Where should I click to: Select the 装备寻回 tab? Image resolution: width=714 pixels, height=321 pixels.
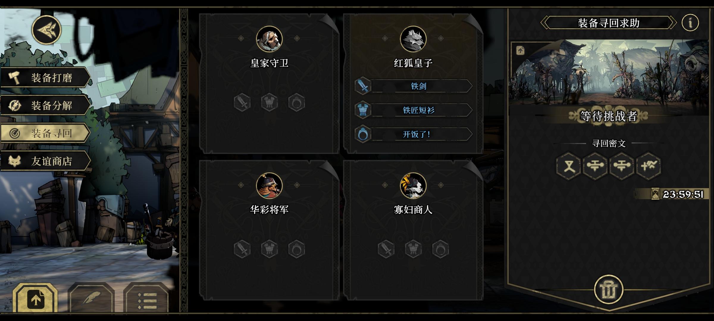tap(45, 133)
